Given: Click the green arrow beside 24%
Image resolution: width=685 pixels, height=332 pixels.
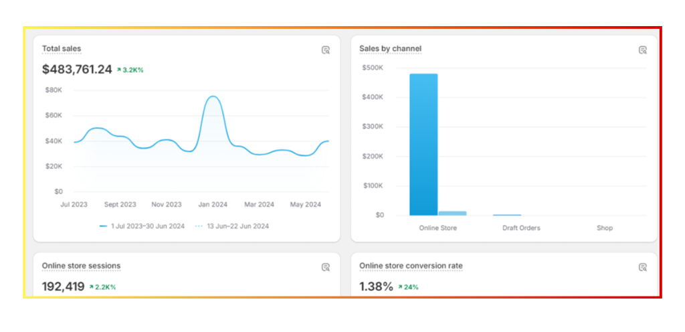Looking at the screenshot, I should [400, 287].
